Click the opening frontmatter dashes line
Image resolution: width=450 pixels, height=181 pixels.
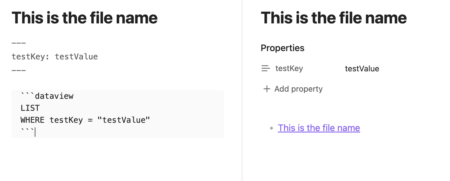pyautogui.click(x=19, y=43)
